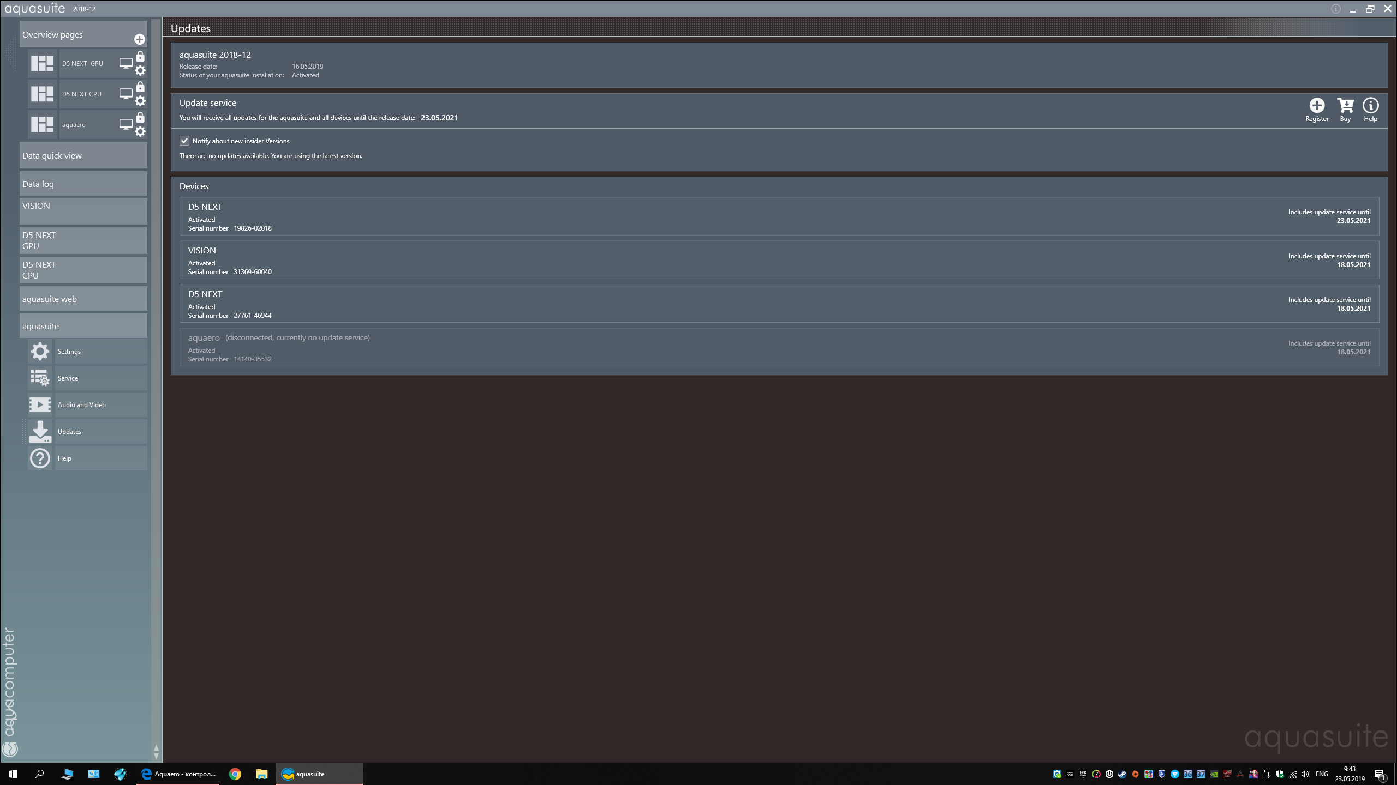The width and height of the screenshot is (1397, 785).
Task: Click the sidebar Help question icon
Action: (40, 458)
